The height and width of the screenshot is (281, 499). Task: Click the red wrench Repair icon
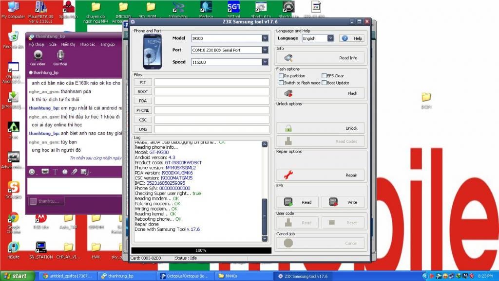click(x=288, y=175)
